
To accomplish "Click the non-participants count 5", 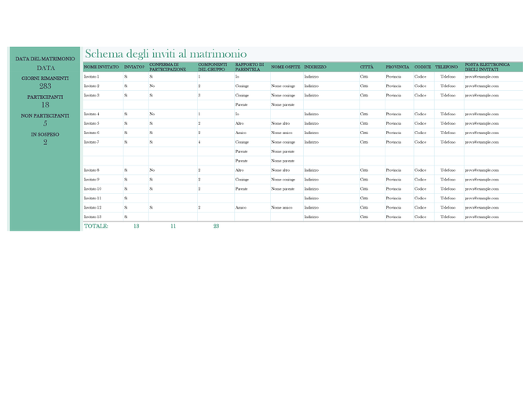I will 46,124.
